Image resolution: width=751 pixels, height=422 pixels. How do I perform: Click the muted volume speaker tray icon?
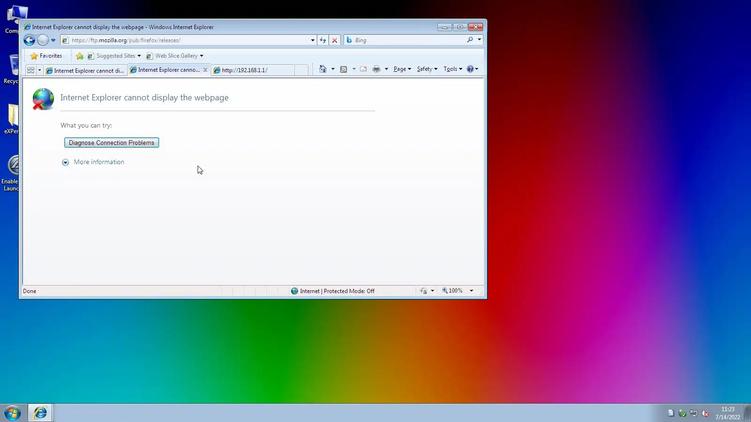705,413
